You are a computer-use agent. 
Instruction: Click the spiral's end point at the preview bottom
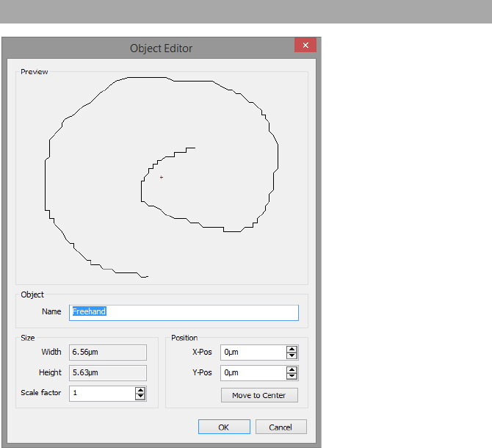point(147,277)
